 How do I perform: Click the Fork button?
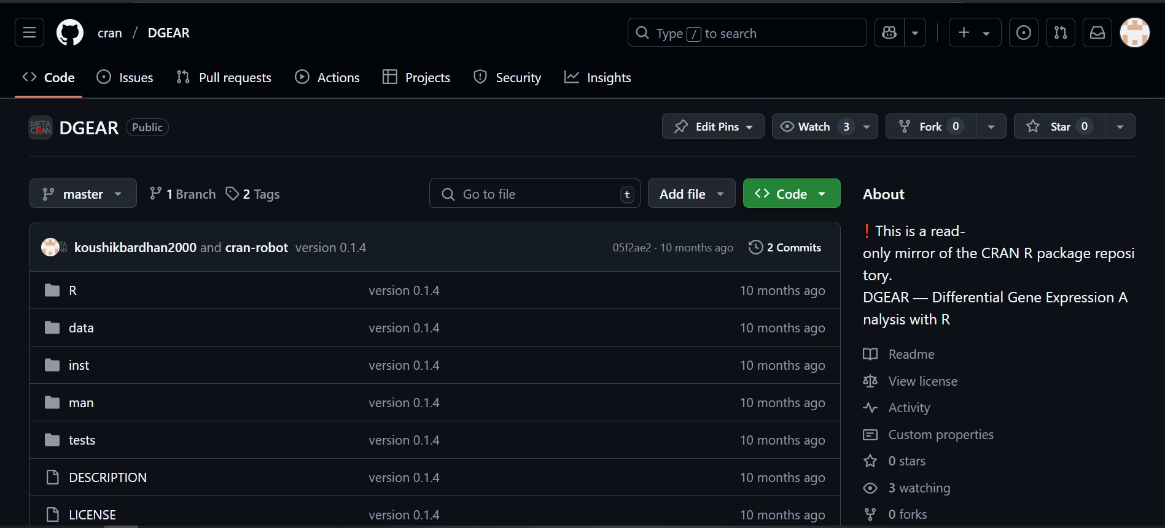(930, 126)
